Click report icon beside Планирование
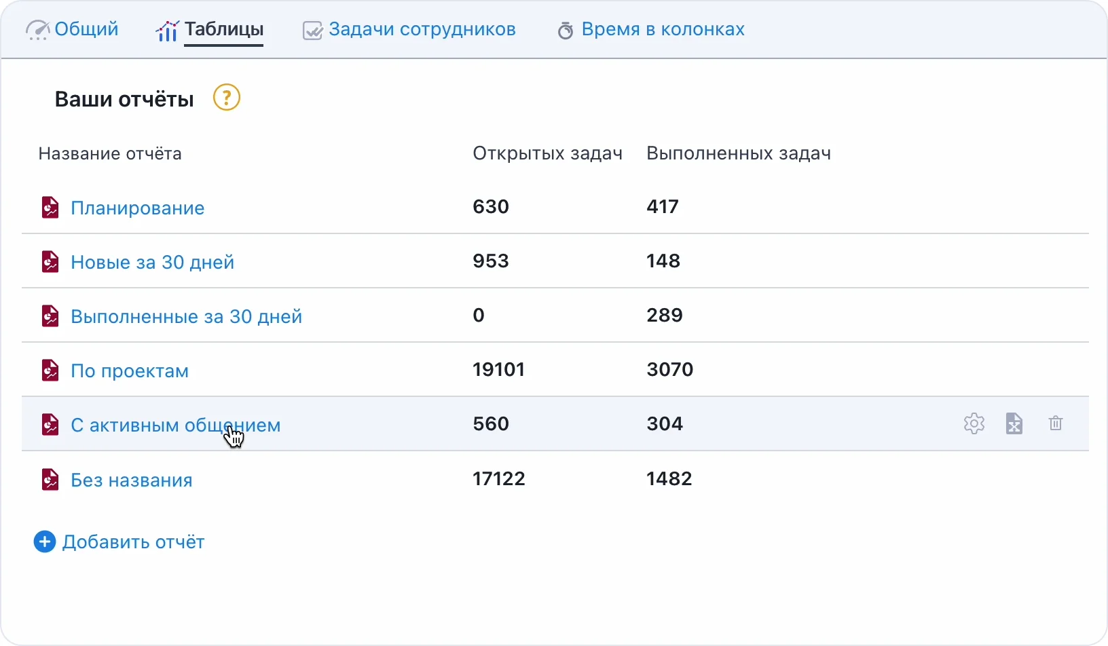 50,208
